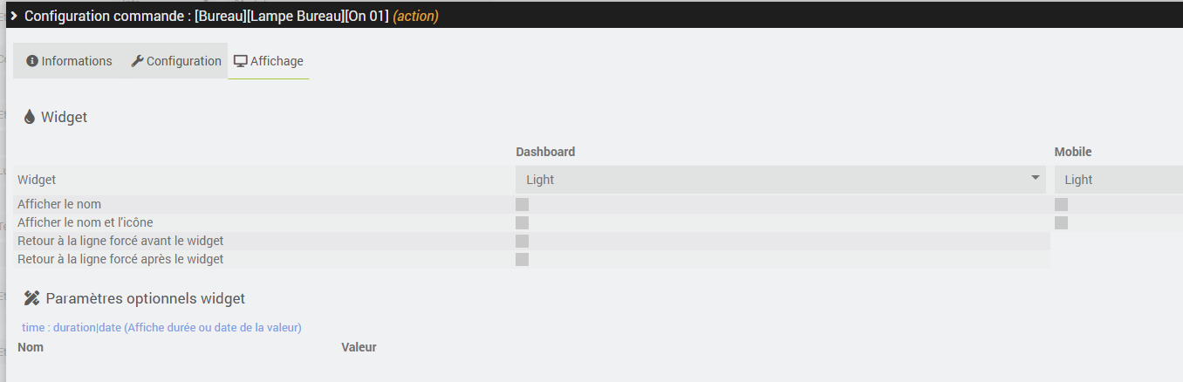
Task: Click the wrench icon on Configuration tab
Action: [x=137, y=61]
